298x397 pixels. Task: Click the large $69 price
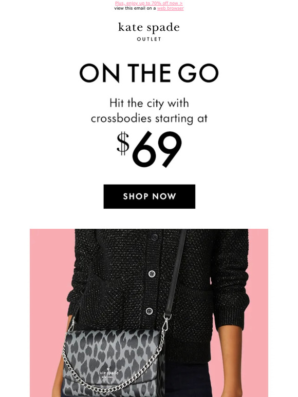(x=149, y=149)
